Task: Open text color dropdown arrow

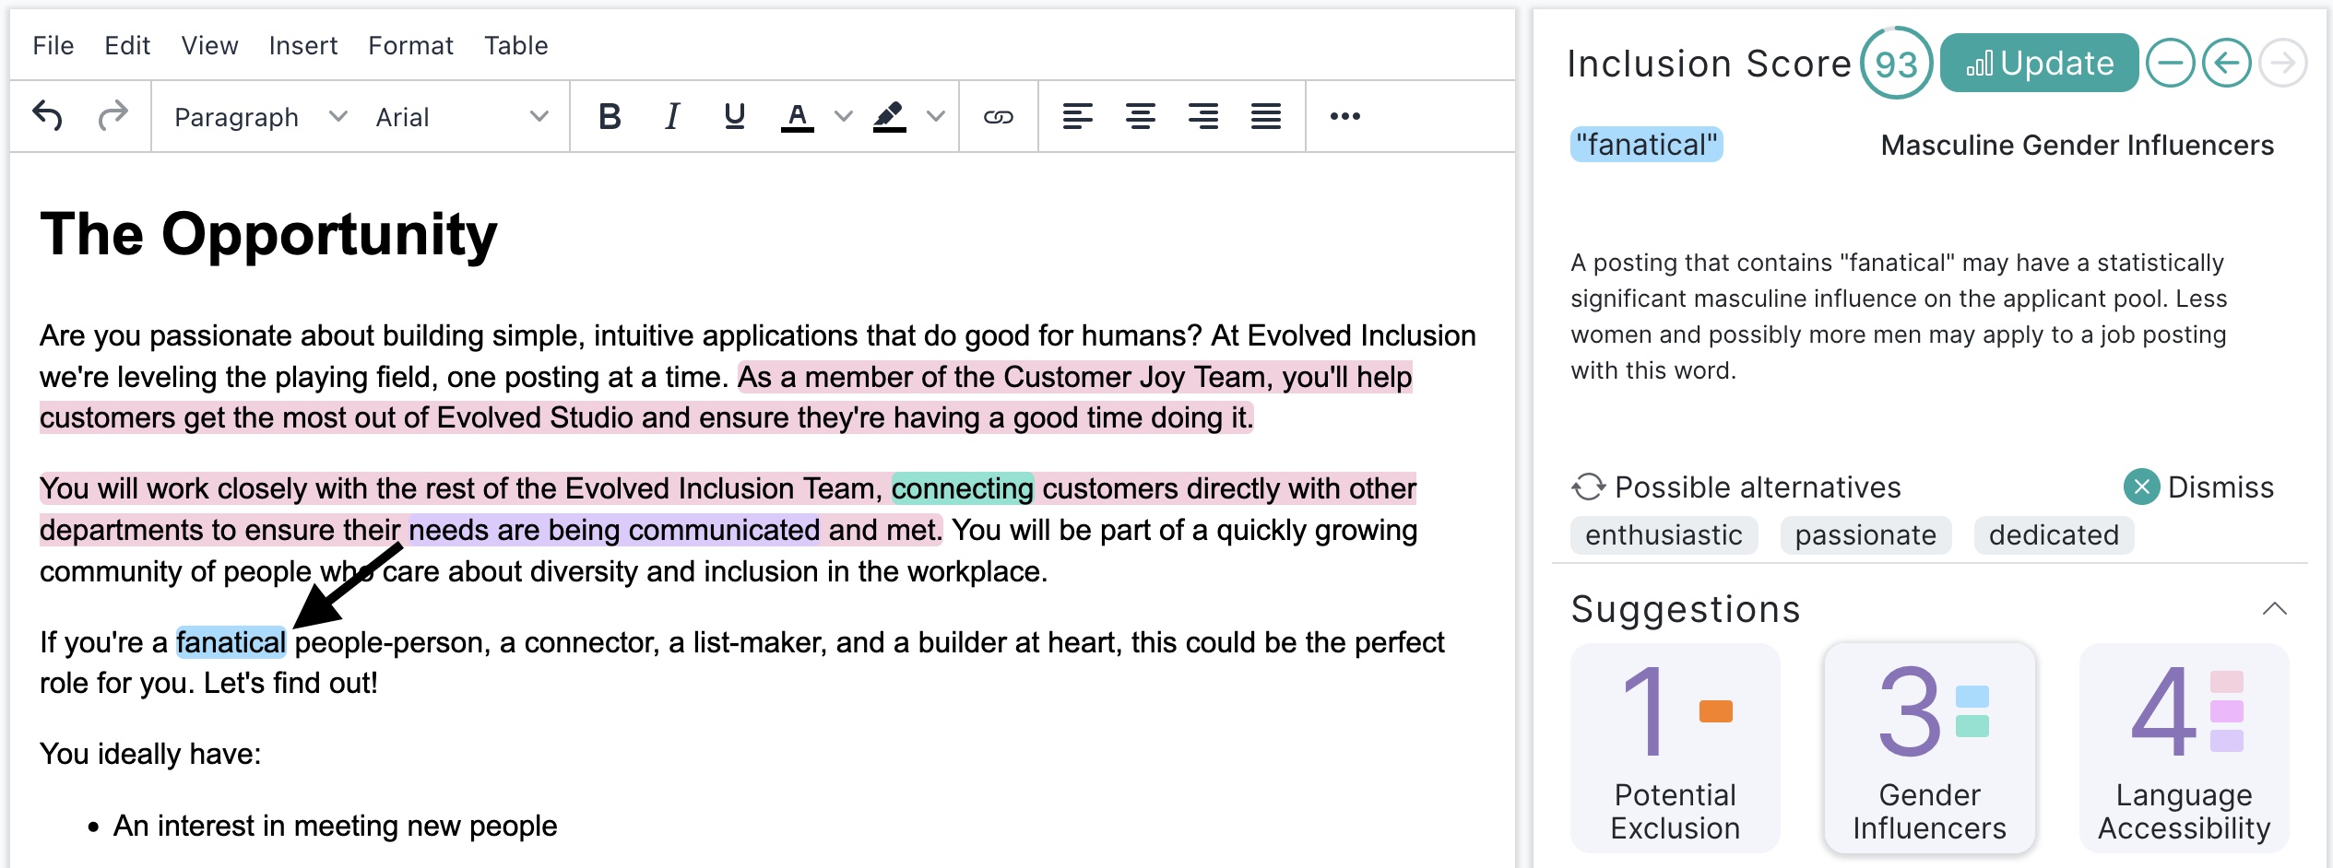Action: [843, 116]
